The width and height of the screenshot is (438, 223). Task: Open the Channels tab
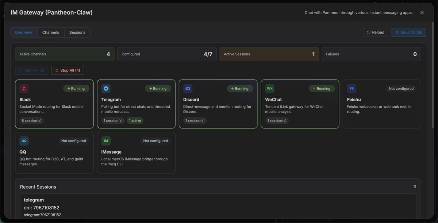[x=51, y=32]
